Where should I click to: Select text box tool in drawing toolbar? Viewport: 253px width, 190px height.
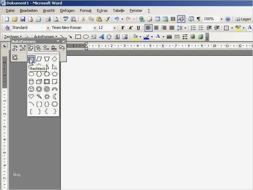tap(94, 37)
